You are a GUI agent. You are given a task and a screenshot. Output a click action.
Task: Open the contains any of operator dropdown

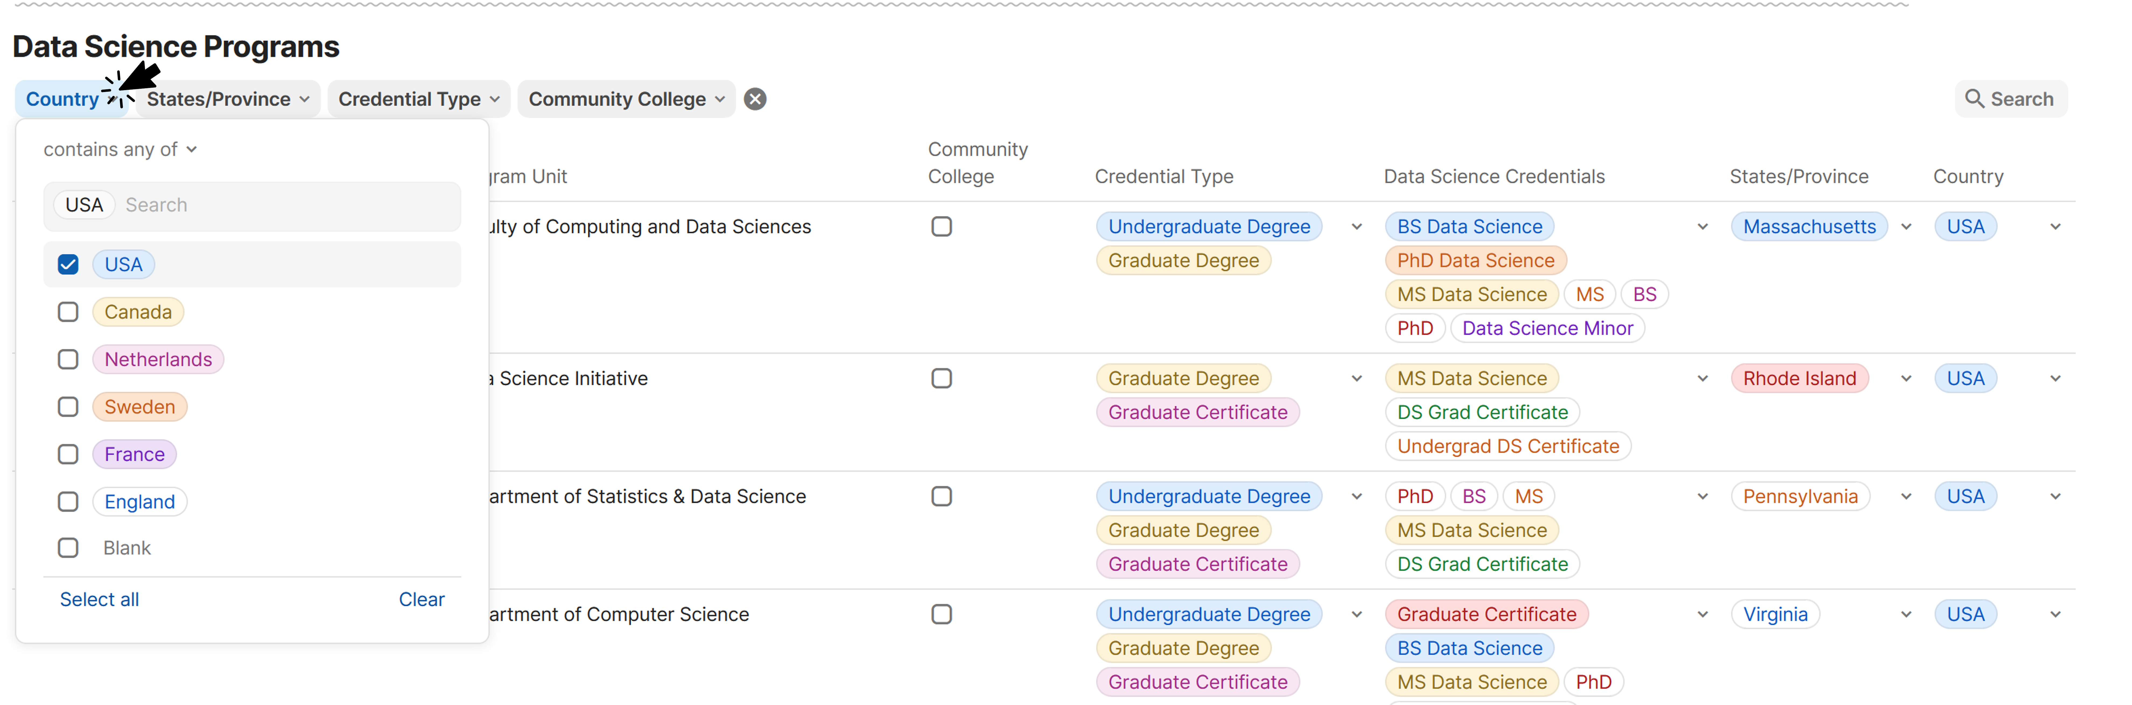(120, 149)
